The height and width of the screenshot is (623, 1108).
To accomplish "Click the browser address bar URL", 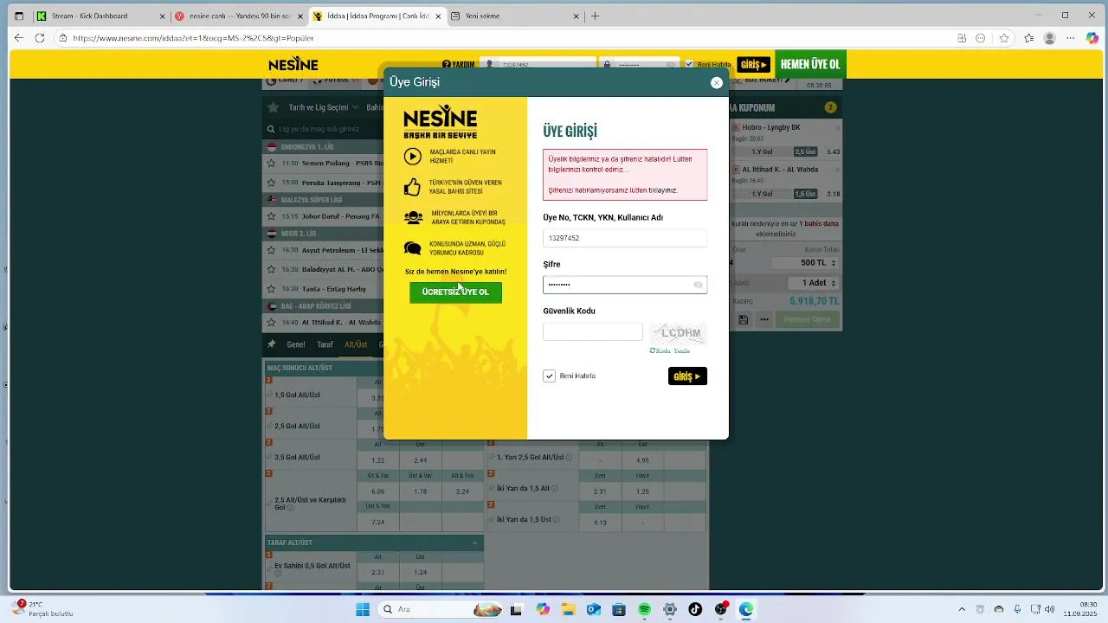I will 192,38.
